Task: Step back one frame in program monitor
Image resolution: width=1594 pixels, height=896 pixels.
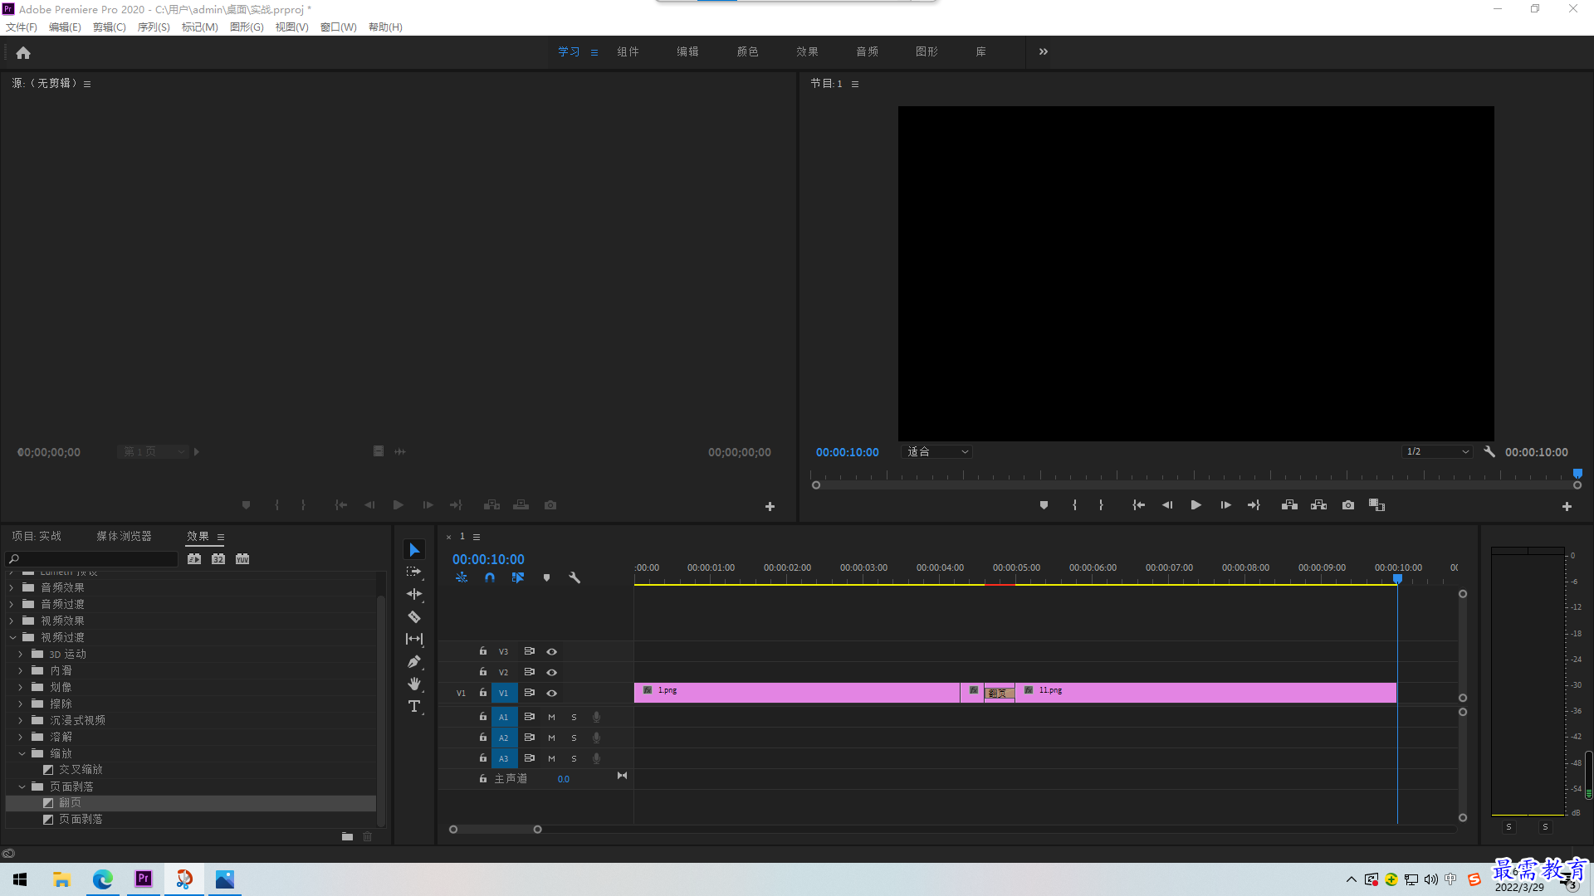Action: (1167, 504)
